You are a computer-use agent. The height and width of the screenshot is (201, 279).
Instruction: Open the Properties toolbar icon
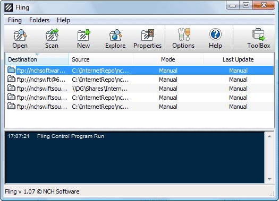(148, 35)
